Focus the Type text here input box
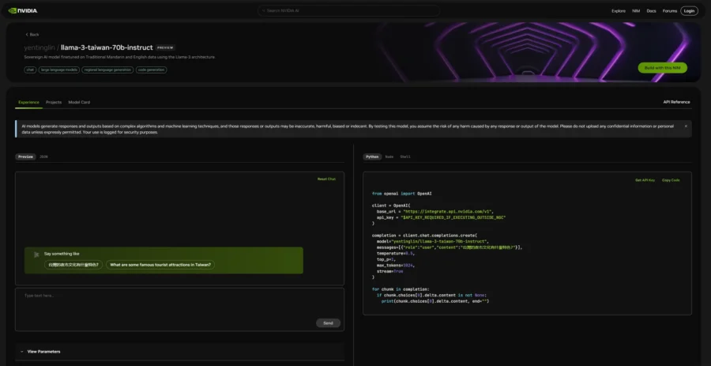This screenshot has height=366, width=711. (179, 309)
